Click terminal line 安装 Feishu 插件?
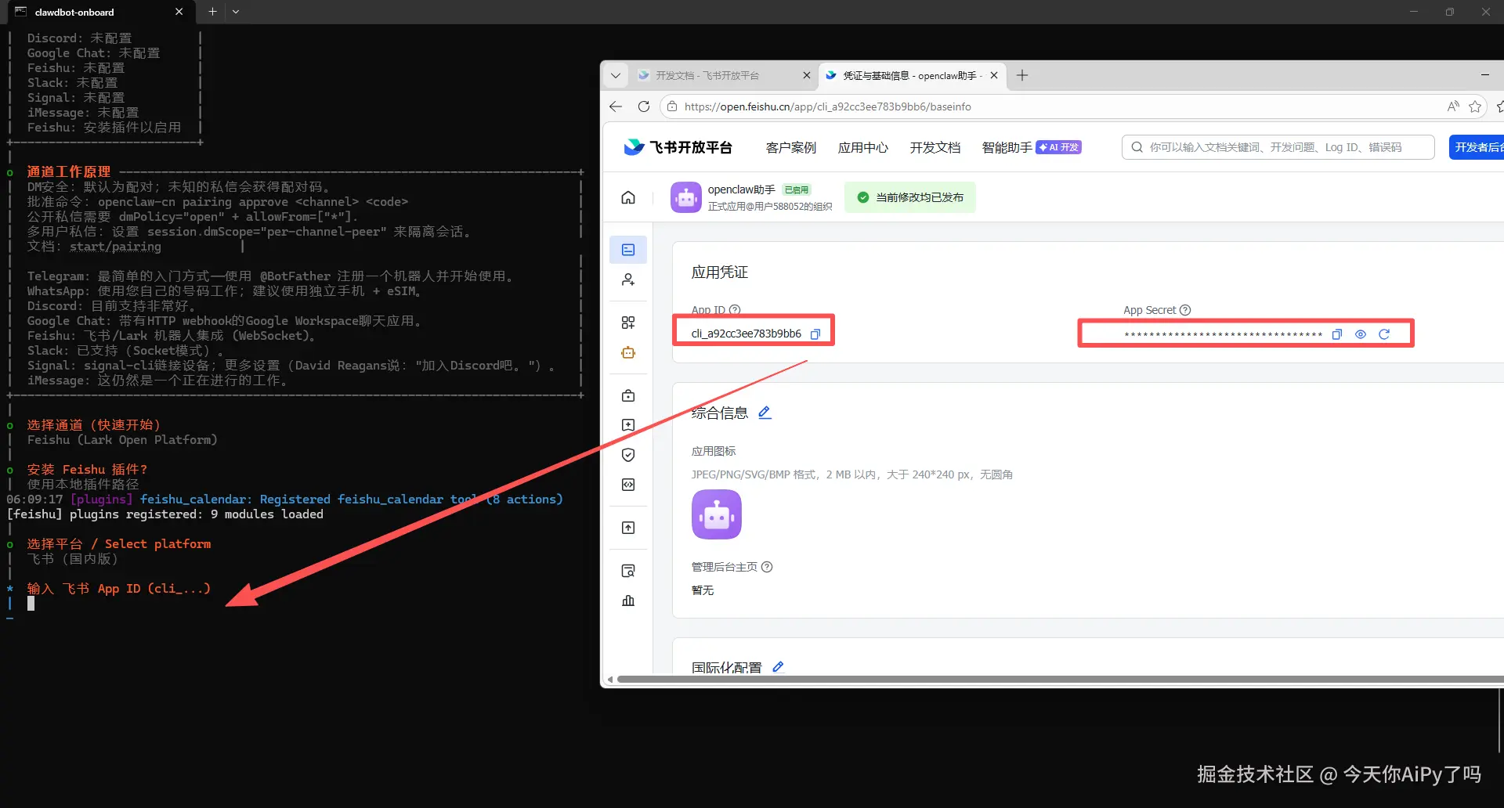Viewport: 1504px width, 808px height. pos(87,470)
